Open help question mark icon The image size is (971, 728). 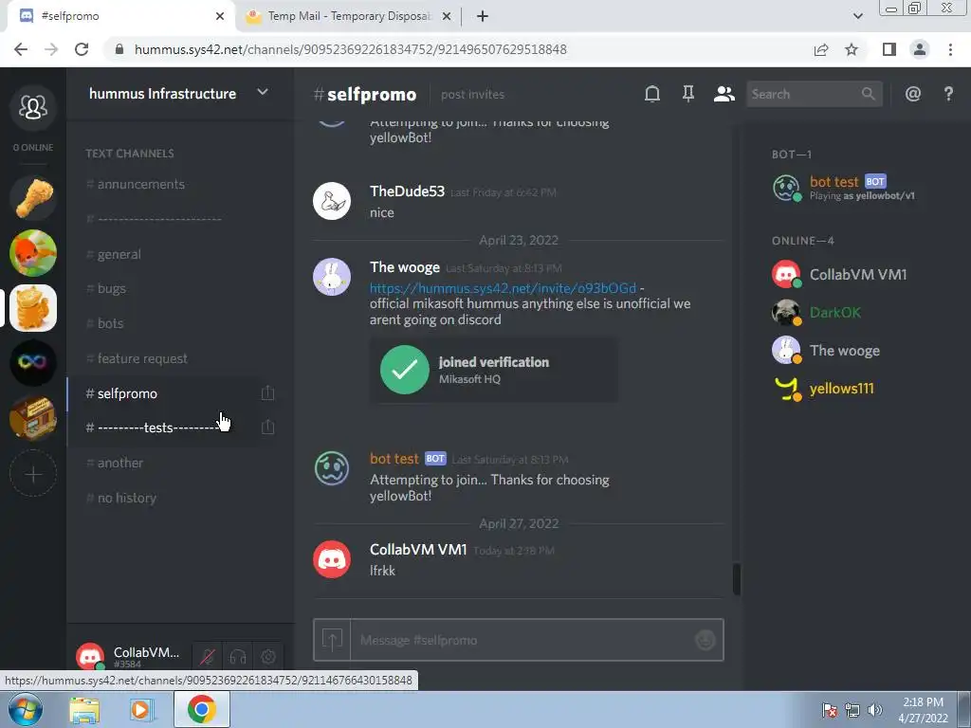(948, 94)
